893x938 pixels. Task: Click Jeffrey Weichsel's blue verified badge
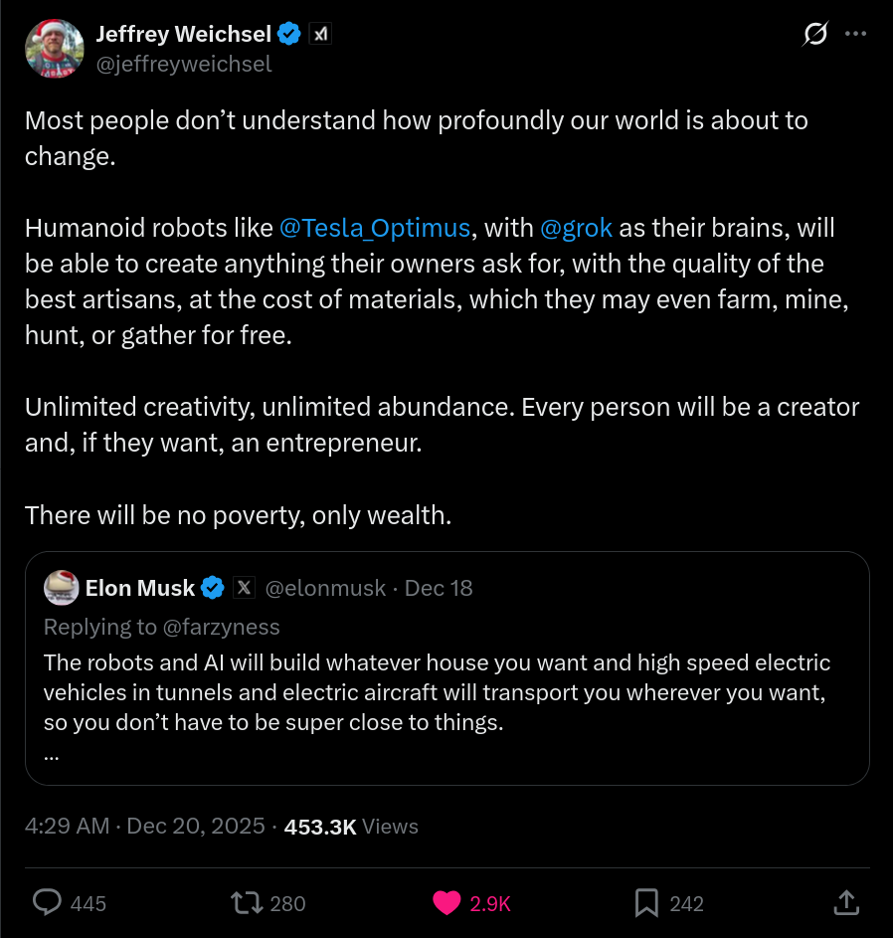click(x=289, y=34)
